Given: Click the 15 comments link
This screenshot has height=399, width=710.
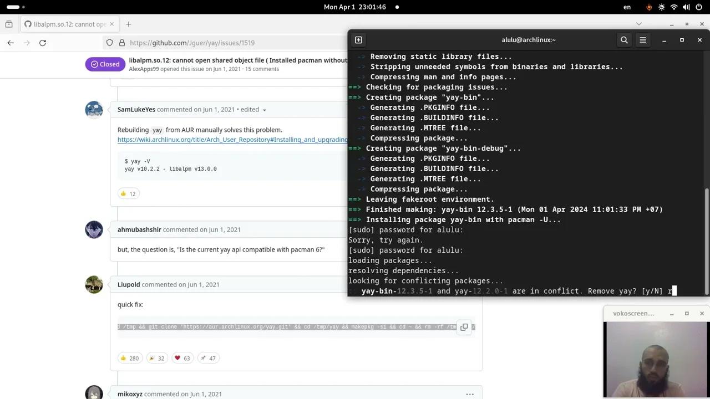Looking at the screenshot, I should pyautogui.click(x=262, y=69).
